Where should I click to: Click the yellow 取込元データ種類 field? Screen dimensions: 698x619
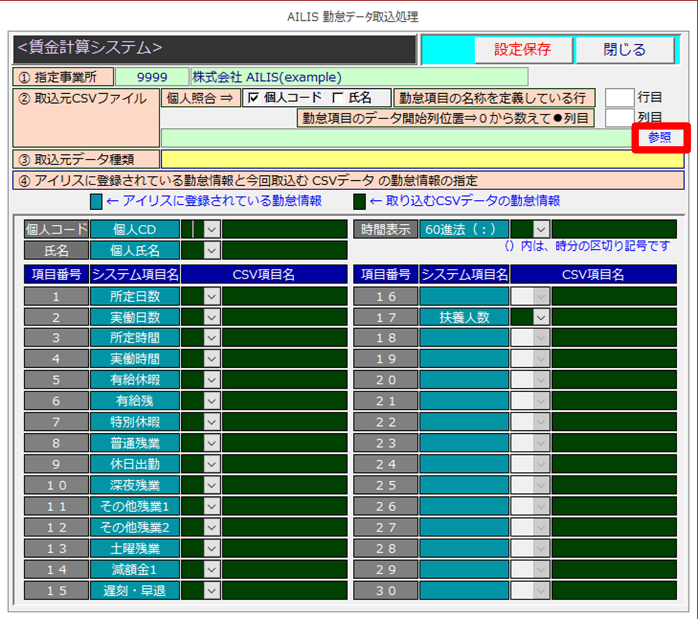pos(422,159)
